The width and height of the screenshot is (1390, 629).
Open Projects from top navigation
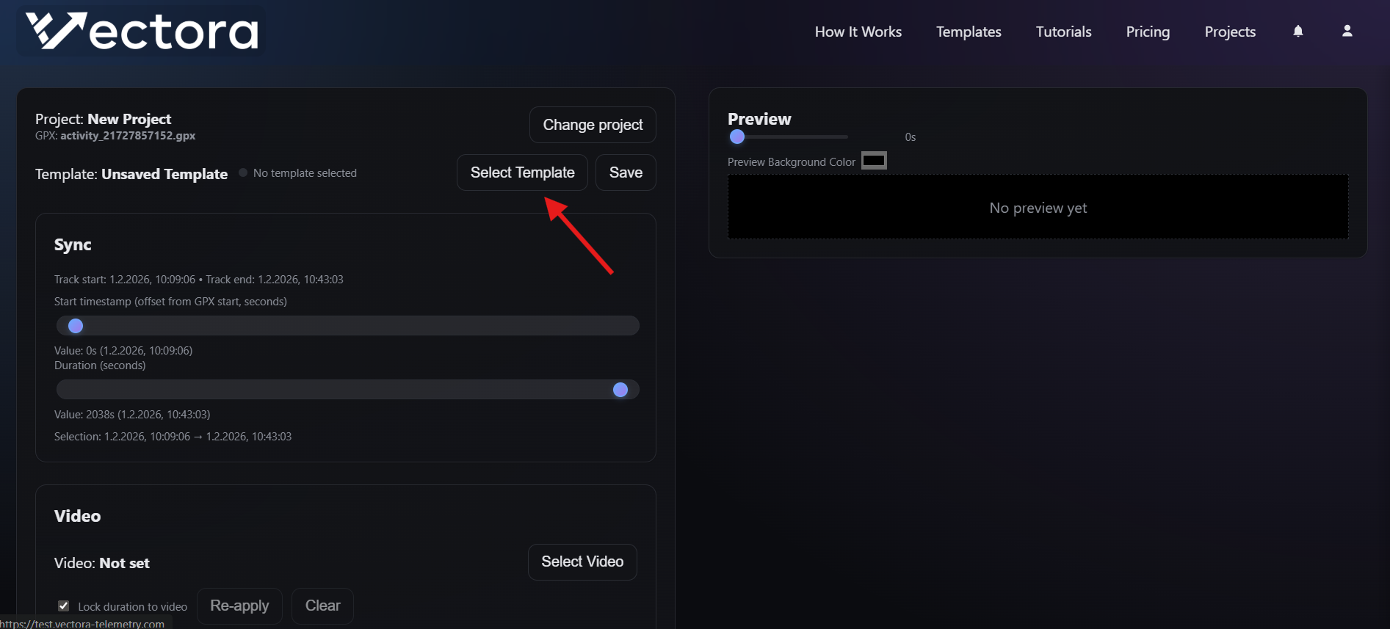1229,32
